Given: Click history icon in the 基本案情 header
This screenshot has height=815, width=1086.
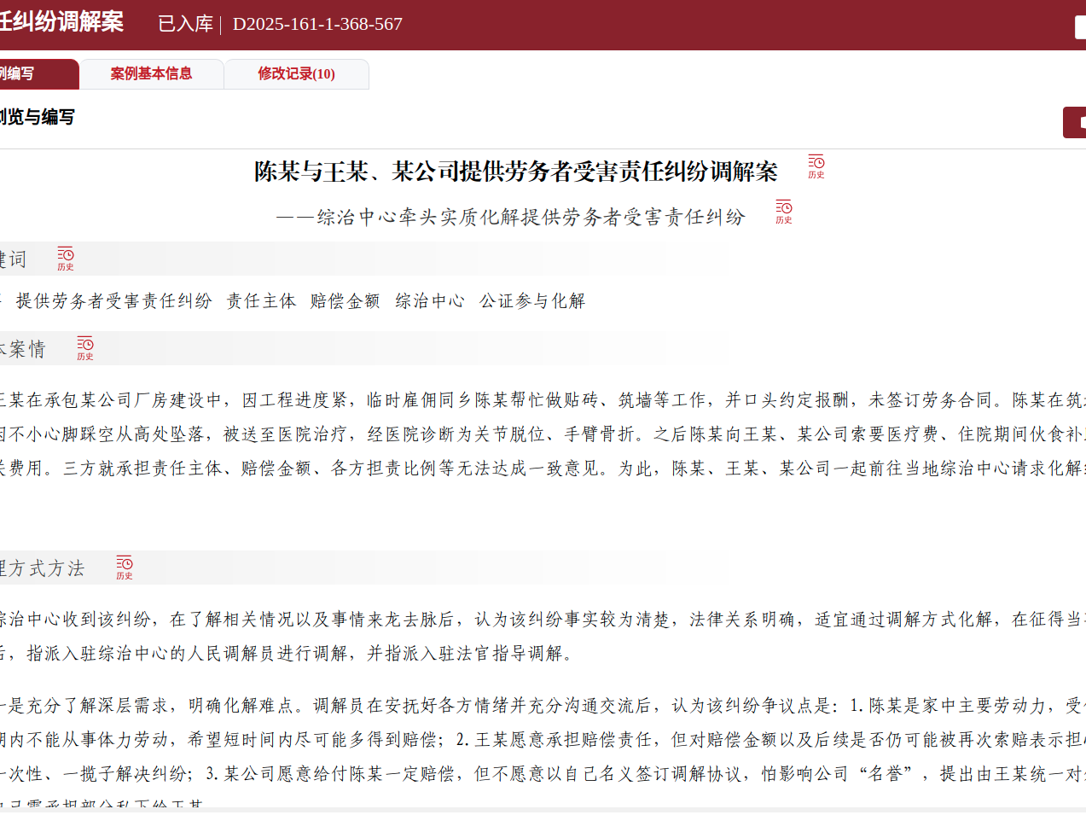Looking at the screenshot, I should pos(85,348).
